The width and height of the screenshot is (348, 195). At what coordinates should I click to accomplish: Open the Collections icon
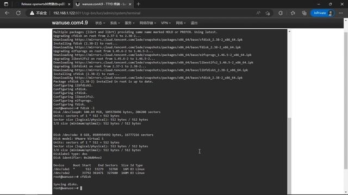click(x=304, y=13)
